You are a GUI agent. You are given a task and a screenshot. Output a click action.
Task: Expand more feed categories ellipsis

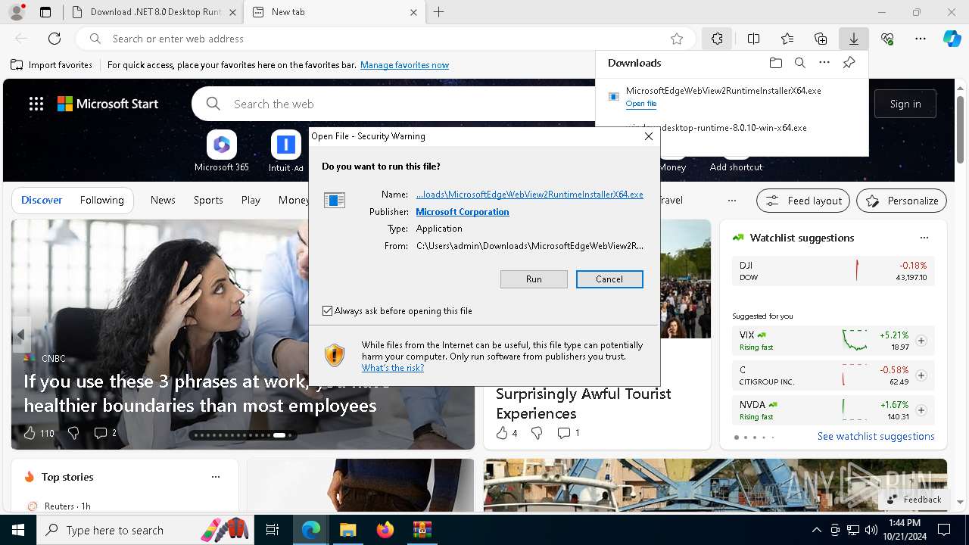click(x=731, y=201)
